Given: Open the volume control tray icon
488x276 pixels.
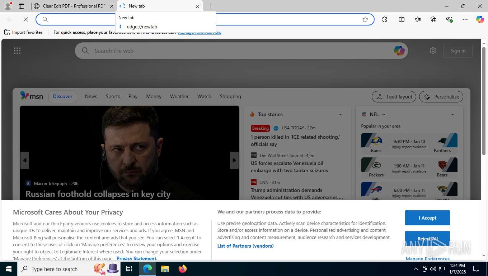Looking at the screenshot, I should coord(433,269).
